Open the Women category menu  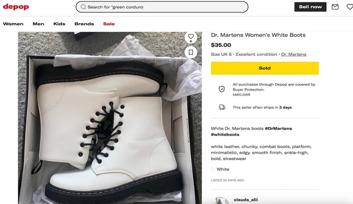[13, 24]
